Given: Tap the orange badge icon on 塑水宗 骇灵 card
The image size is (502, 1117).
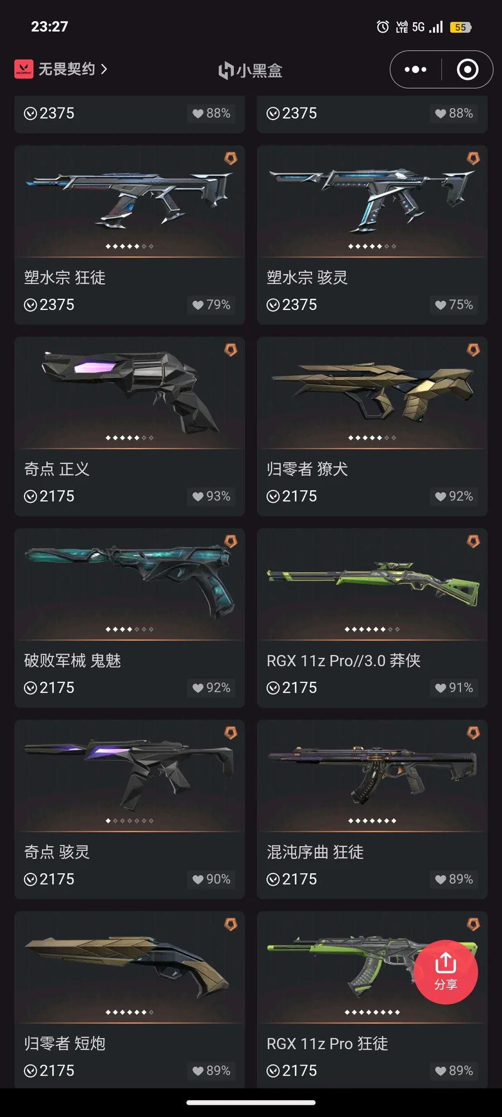Looking at the screenshot, I should (x=473, y=159).
